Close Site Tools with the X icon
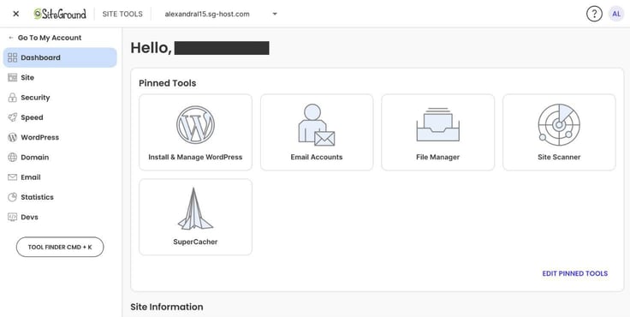630x317 pixels. tap(15, 14)
